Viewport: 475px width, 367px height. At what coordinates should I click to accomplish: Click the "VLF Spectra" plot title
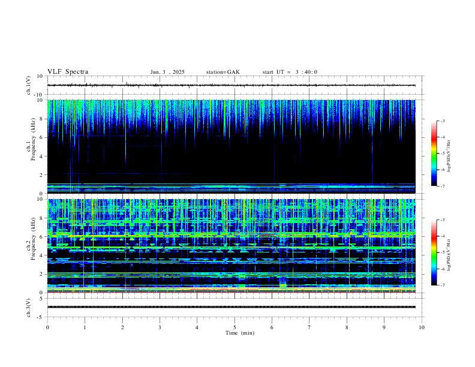(68, 72)
